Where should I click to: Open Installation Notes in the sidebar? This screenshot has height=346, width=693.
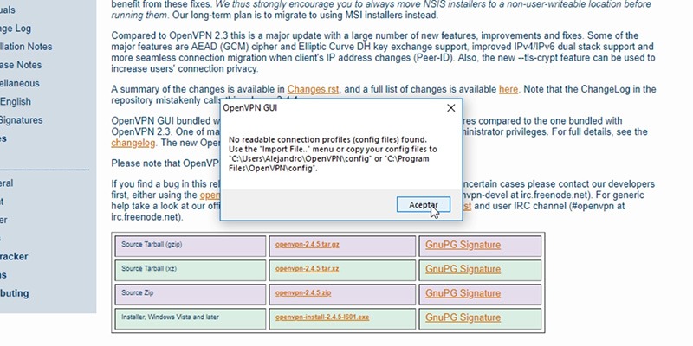[x=26, y=47]
